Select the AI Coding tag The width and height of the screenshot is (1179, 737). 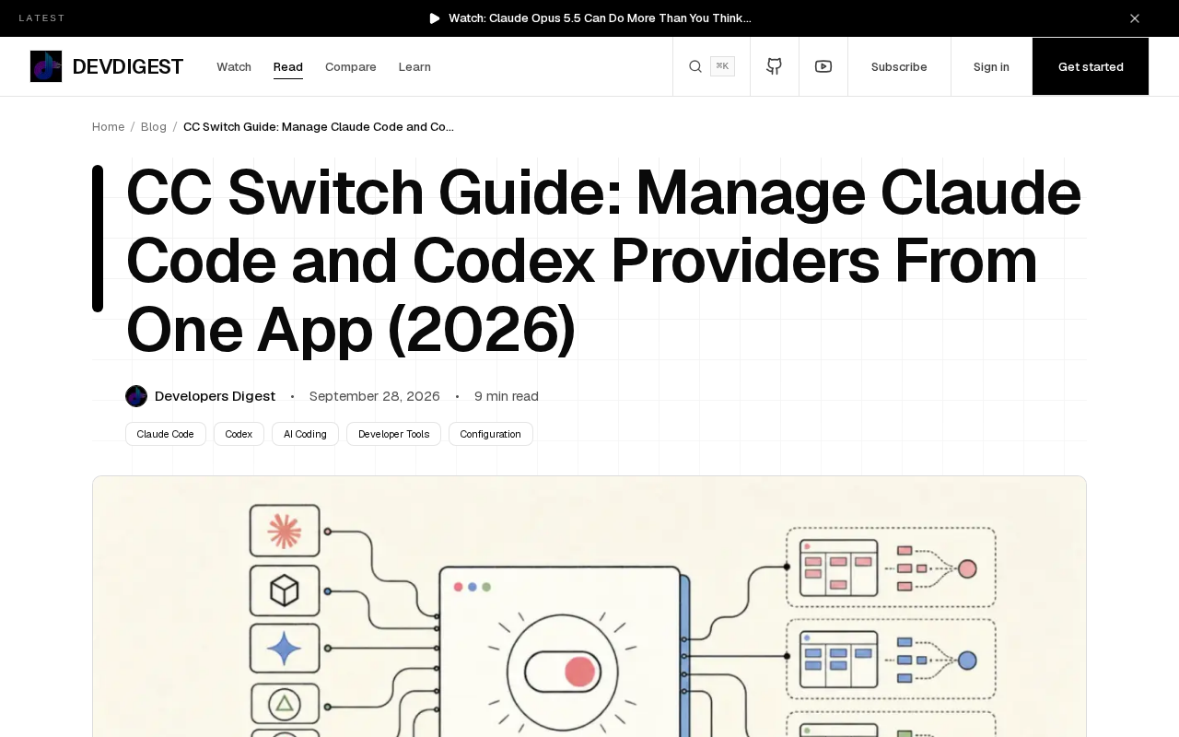tap(305, 434)
